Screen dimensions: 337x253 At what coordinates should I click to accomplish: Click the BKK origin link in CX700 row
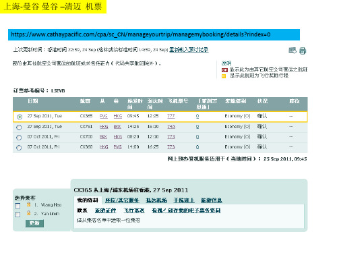pyautogui.click(x=103, y=137)
